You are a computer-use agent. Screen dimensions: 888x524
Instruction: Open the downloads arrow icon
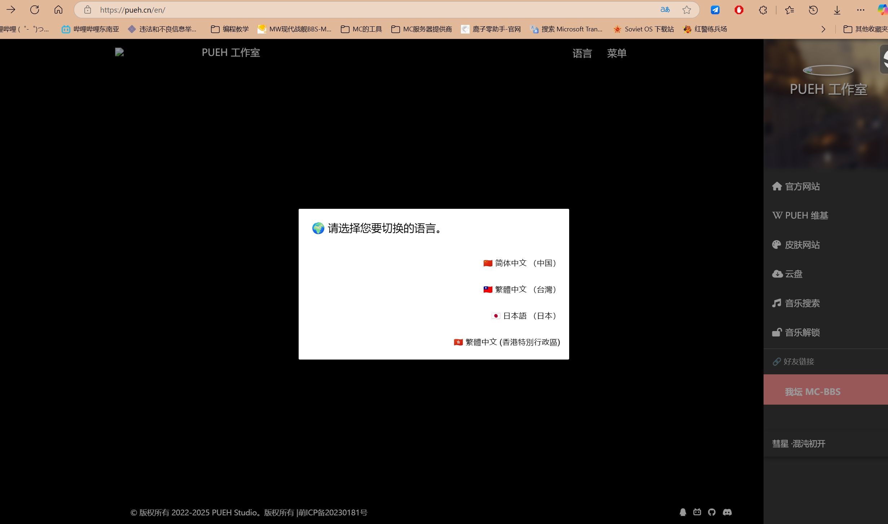(837, 10)
